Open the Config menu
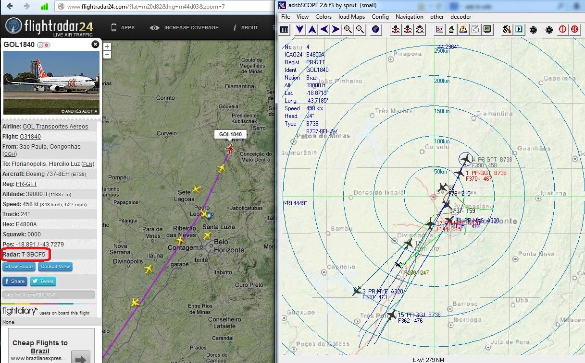 point(380,17)
